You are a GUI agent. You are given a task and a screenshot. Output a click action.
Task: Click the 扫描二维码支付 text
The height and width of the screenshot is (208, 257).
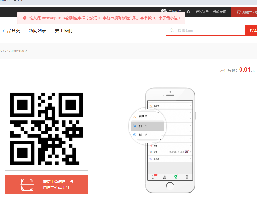tap(56, 188)
